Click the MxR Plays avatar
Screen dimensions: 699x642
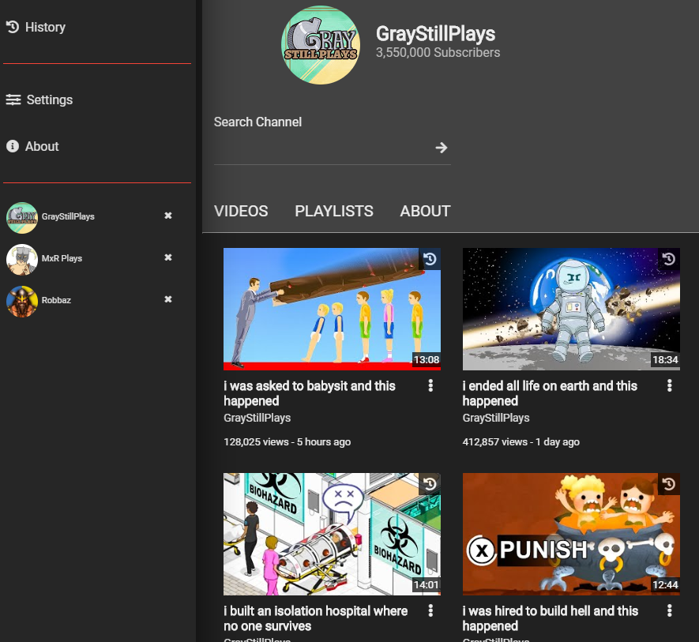pyautogui.click(x=22, y=260)
